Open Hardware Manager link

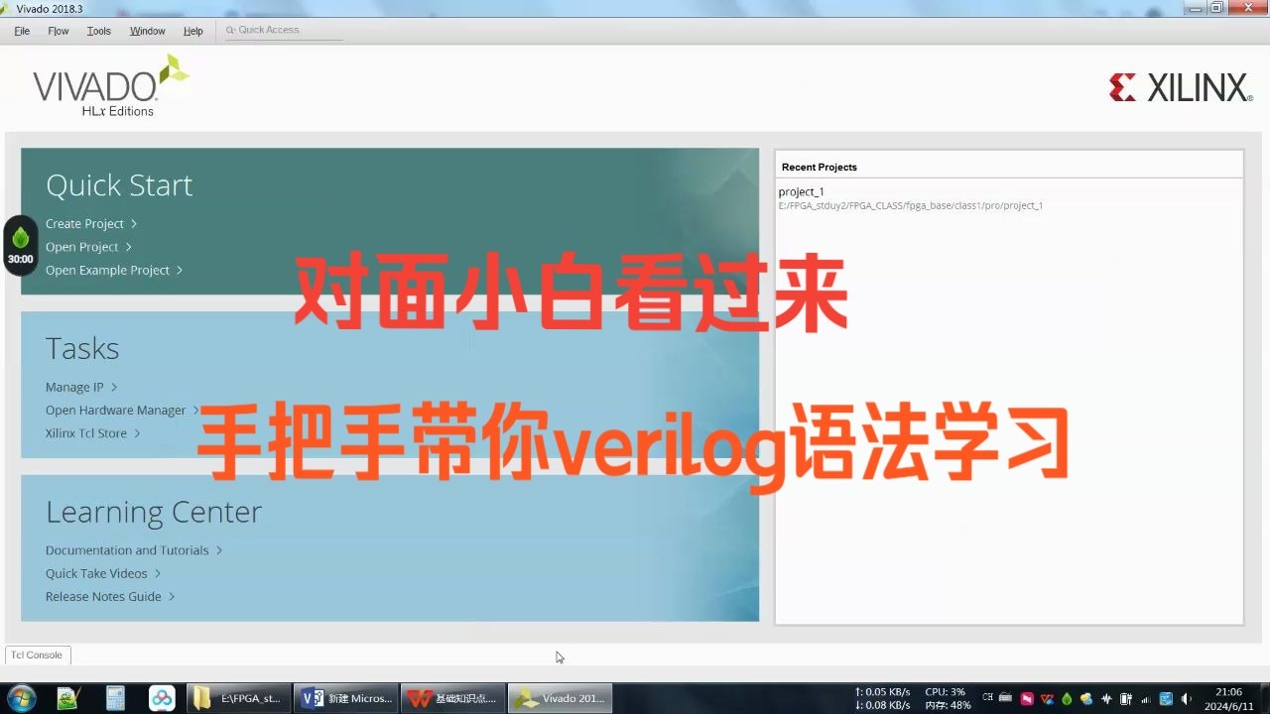coord(122,410)
